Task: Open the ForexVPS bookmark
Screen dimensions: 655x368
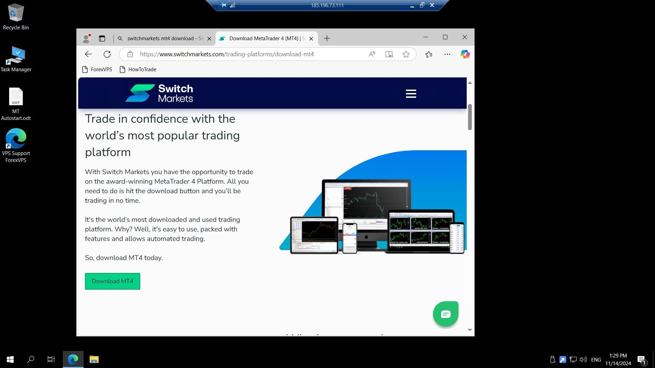Action: coord(97,70)
